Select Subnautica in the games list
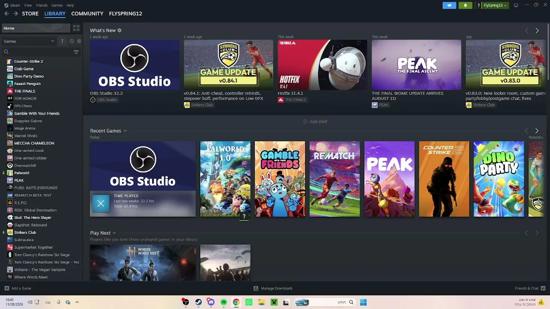550x309 pixels. coord(24,240)
